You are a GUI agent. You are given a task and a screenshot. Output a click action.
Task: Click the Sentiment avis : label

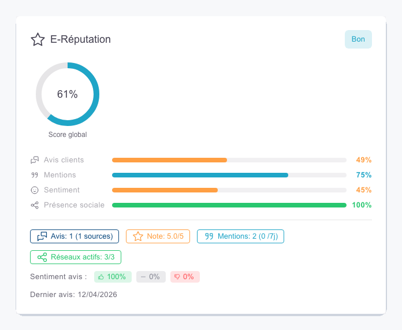click(x=58, y=277)
